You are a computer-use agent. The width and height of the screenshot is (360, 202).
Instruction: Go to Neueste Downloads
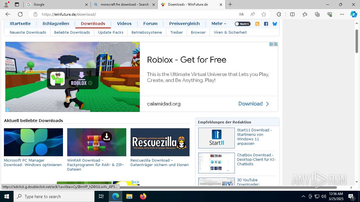pos(28,32)
